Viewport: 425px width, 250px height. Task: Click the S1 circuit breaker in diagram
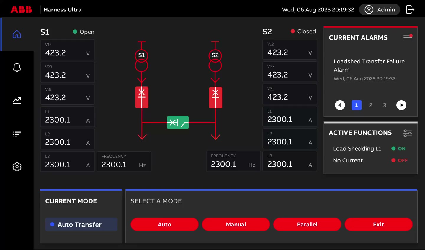(x=142, y=97)
